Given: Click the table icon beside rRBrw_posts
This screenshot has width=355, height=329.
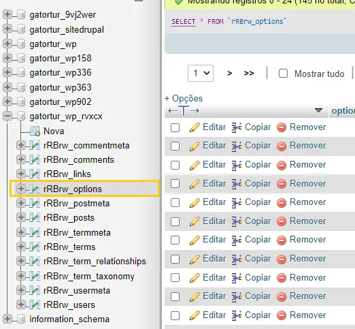Looking at the screenshot, I should click(x=35, y=218).
